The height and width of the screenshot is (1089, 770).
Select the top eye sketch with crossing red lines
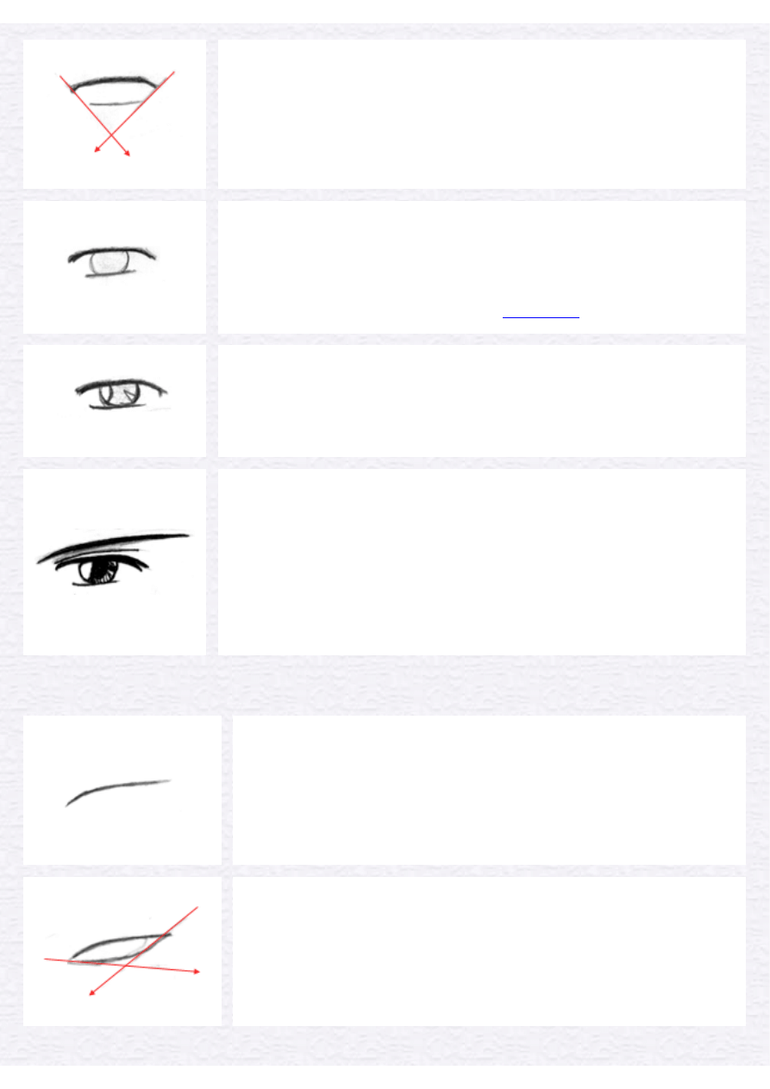pyautogui.click(x=115, y=114)
